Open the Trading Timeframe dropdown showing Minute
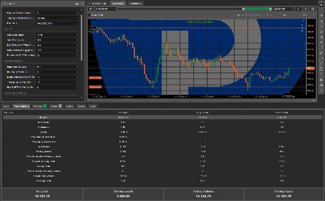Image resolution: width=325 pixels, height=201 pixels. tap(57, 18)
